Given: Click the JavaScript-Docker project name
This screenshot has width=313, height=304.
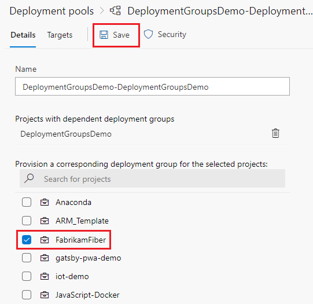Looking at the screenshot, I should click(87, 295).
